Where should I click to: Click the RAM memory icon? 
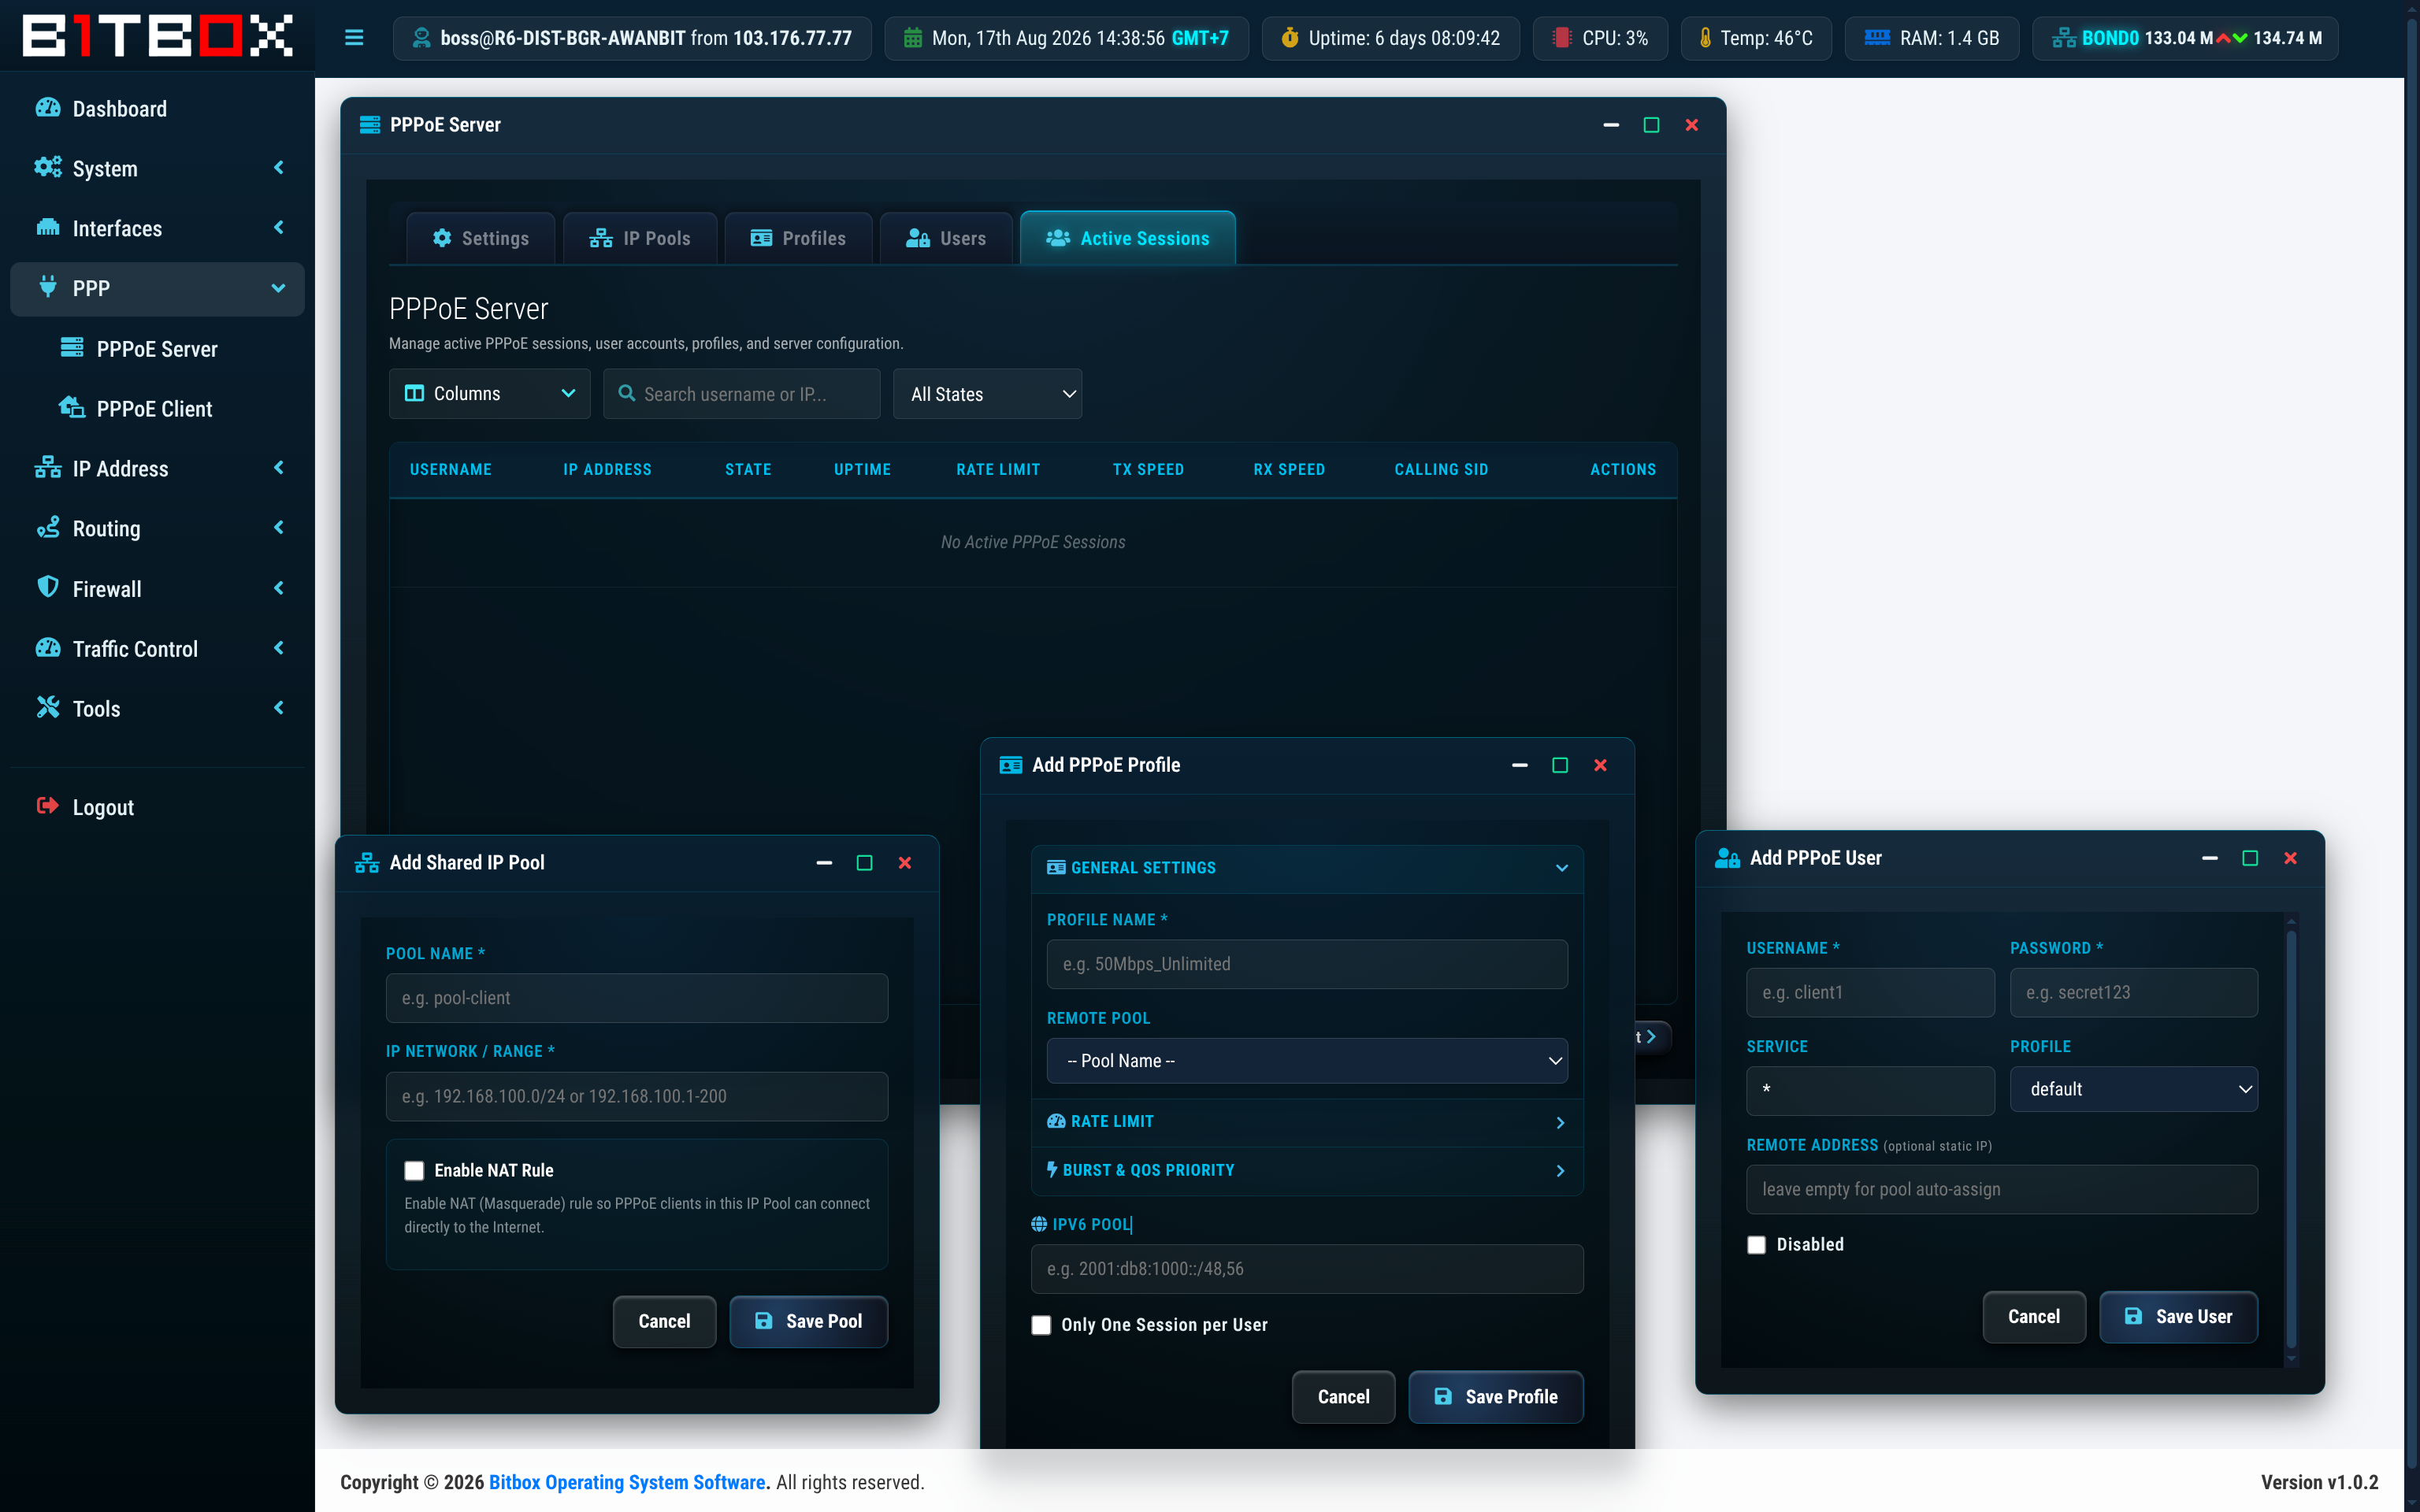(x=1877, y=38)
